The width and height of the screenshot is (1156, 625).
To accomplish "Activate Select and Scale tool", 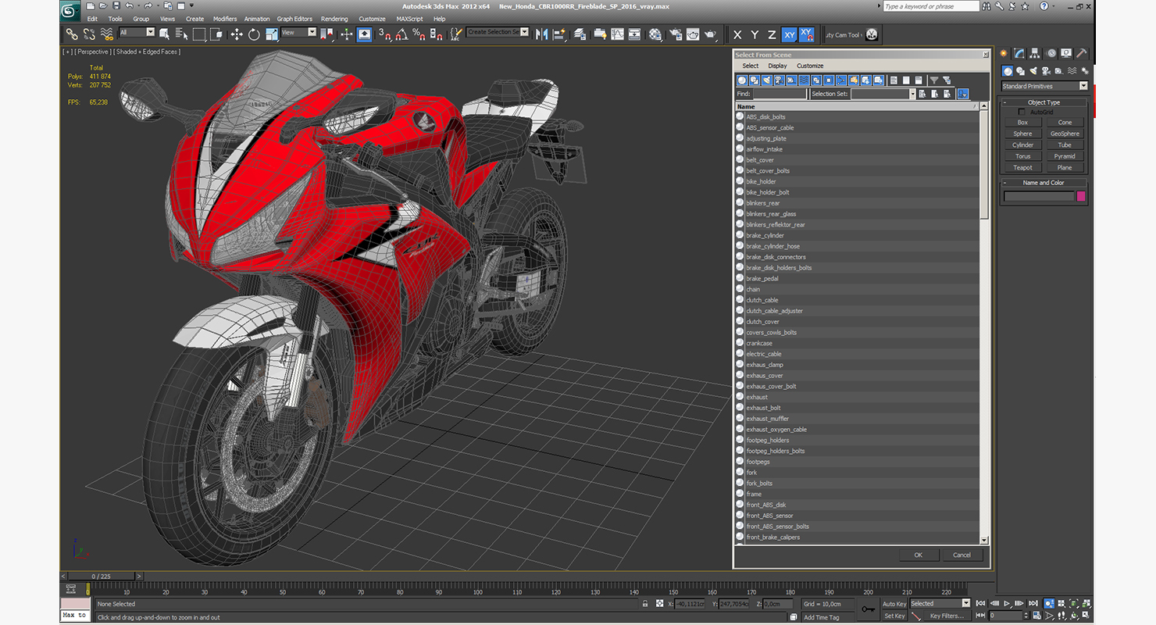I will pyautogui.click(x=272, y=34).
